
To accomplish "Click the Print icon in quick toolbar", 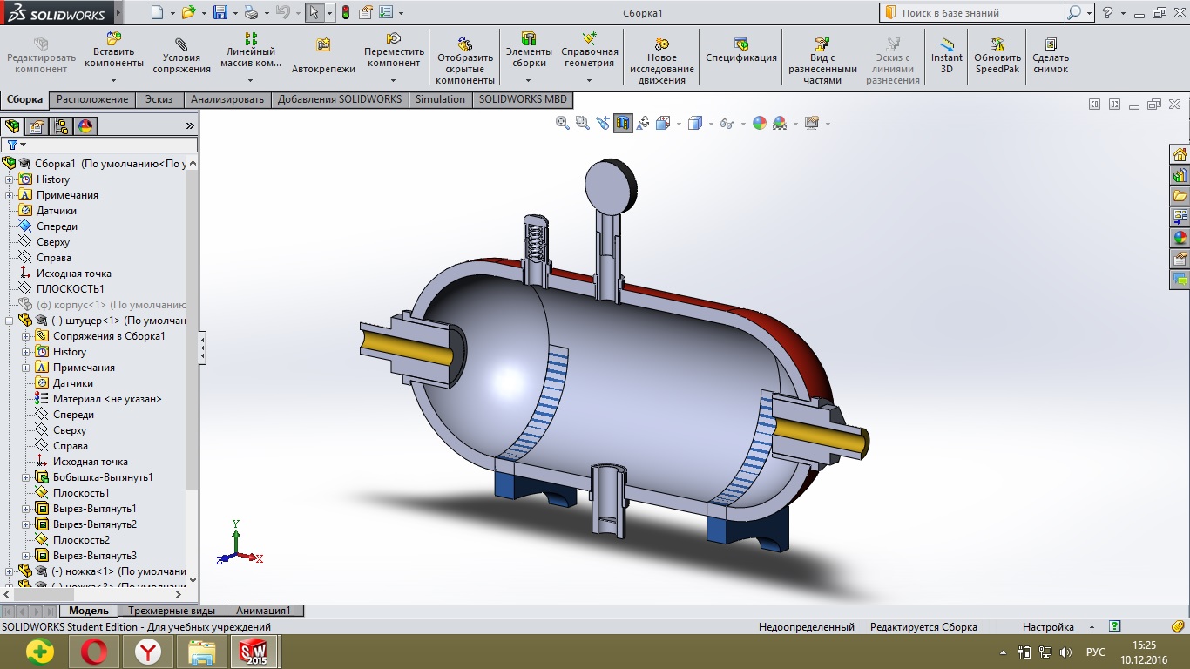I will (x=251, y=13).
